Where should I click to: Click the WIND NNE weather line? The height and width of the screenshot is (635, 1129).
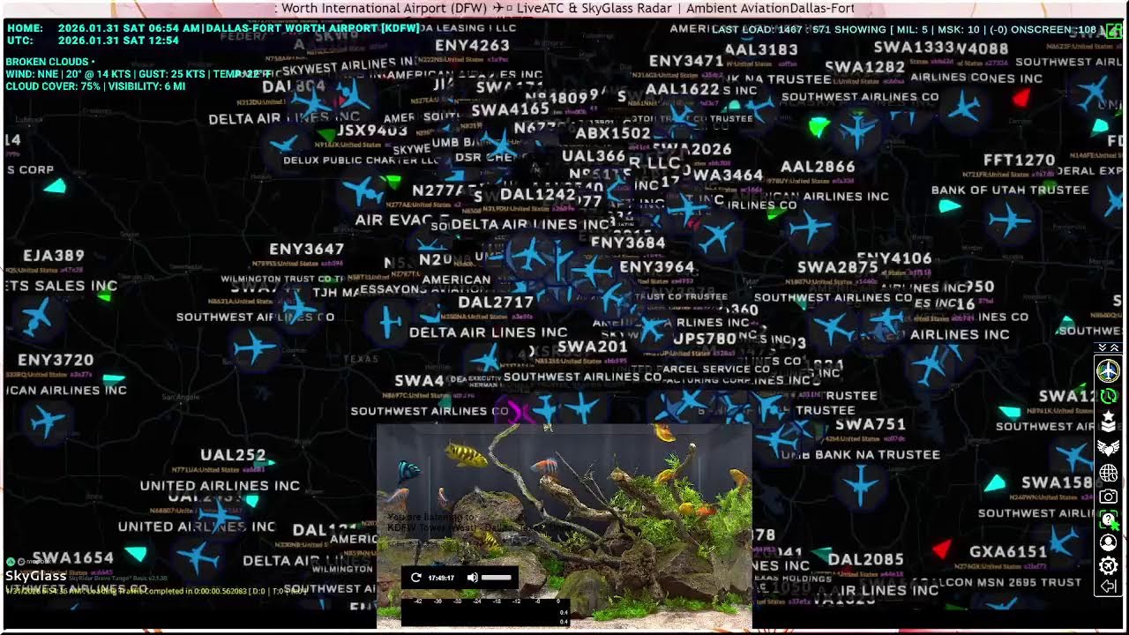point(138,74)
